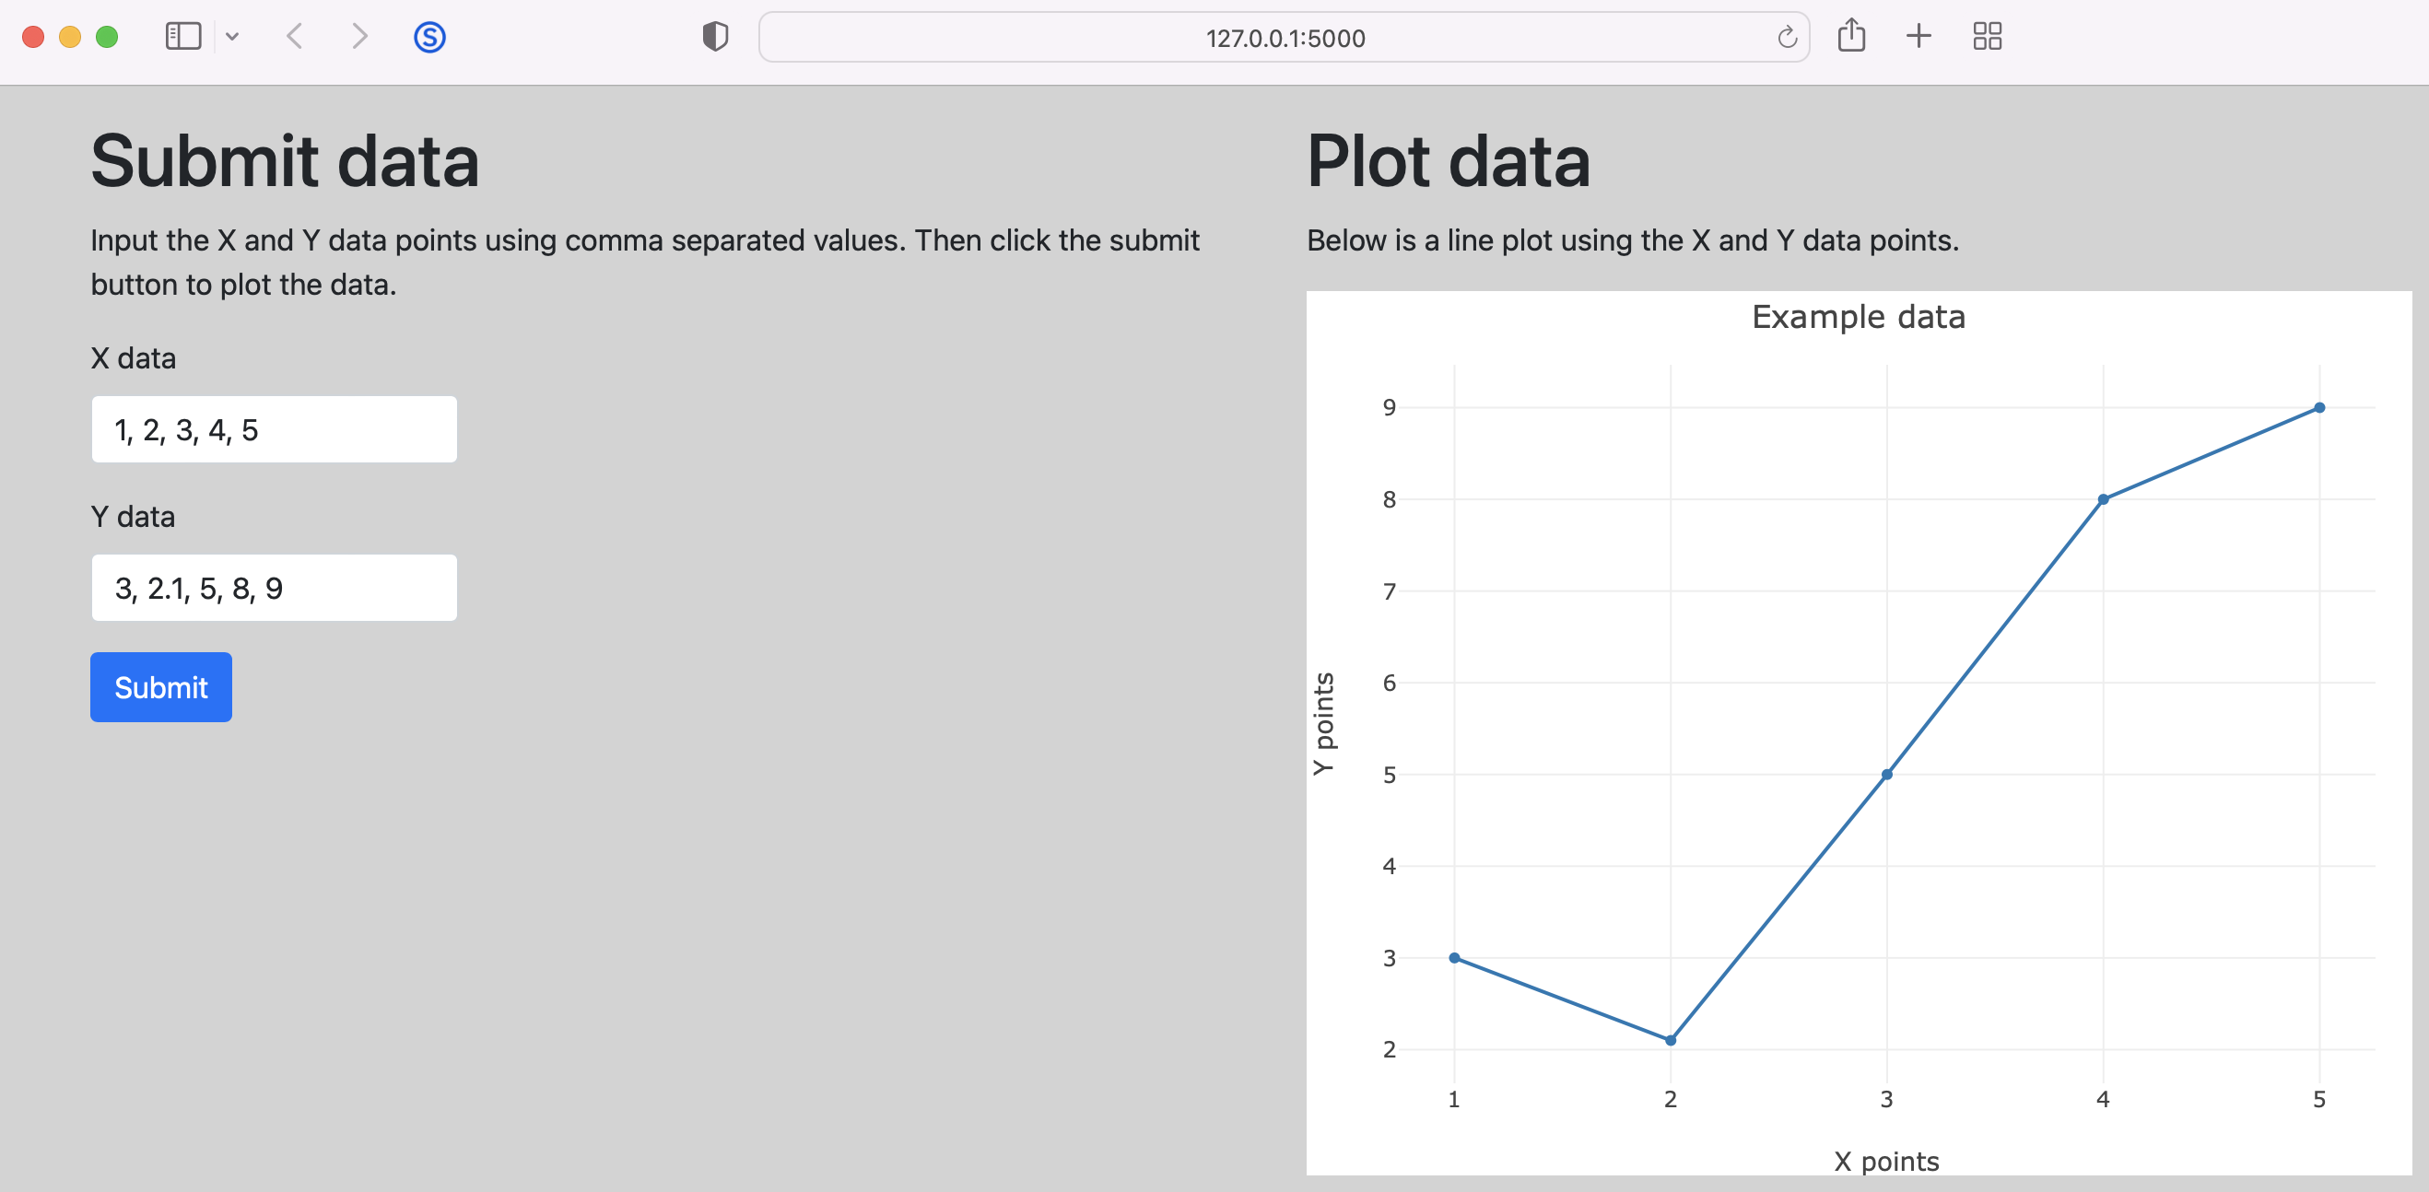This screenshot has width=2429, height=1192.
Task: Click the 'Submit data' heading
Action: click(x=285, y=161)
